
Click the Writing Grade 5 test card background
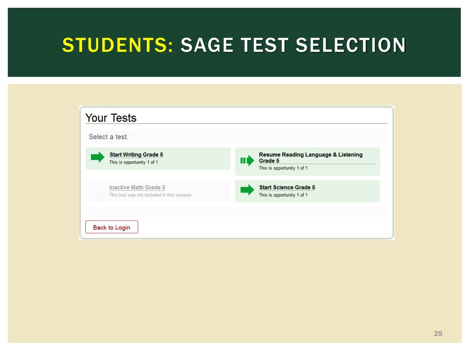[158, 159]
